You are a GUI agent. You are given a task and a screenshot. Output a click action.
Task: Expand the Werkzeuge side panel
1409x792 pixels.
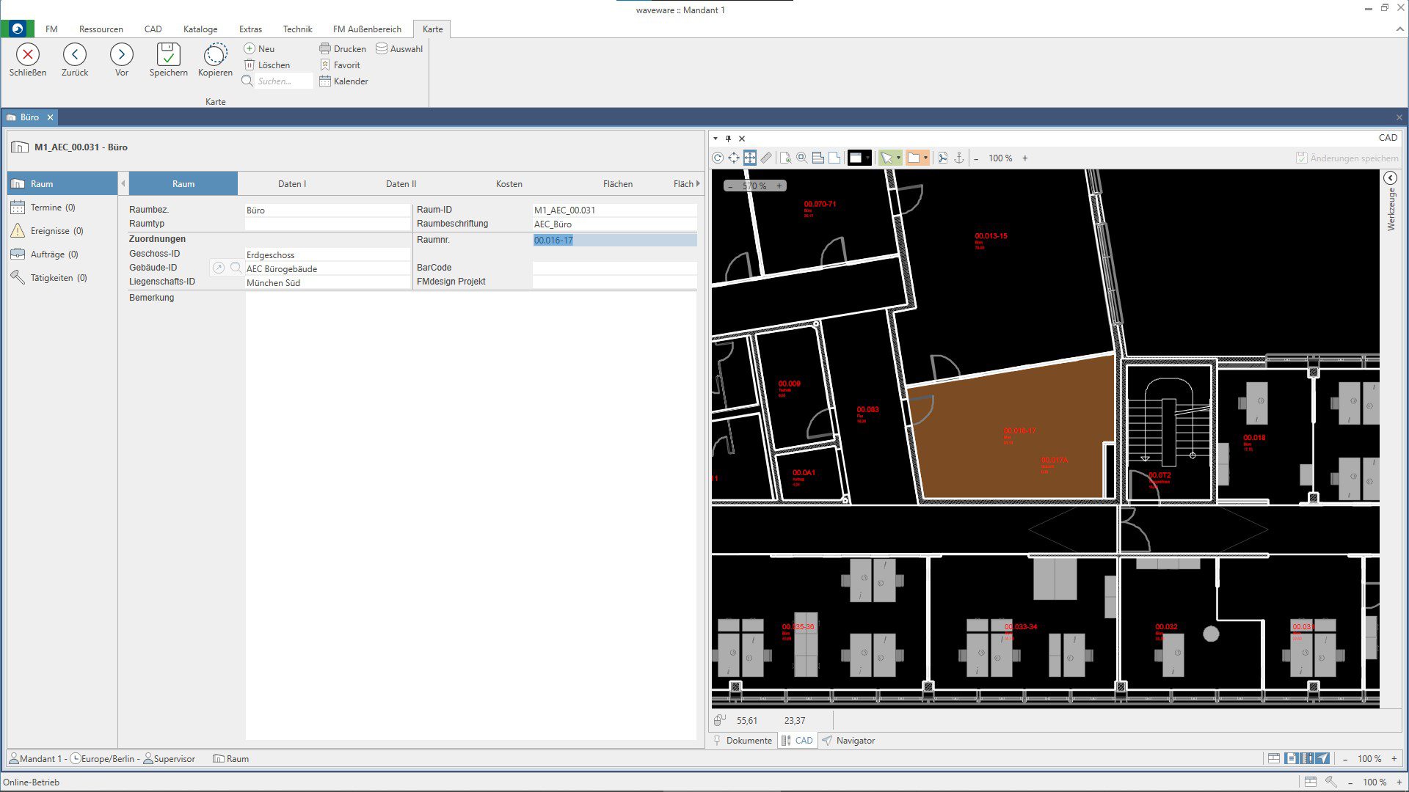click(1390, 178)
